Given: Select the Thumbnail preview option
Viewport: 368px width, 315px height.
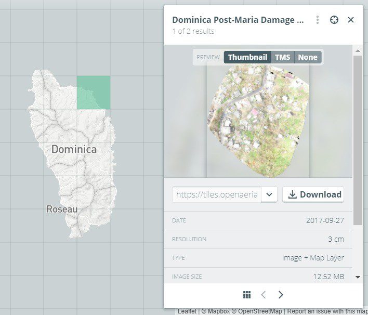Looking at the screenshot, I should pos(247,57).
